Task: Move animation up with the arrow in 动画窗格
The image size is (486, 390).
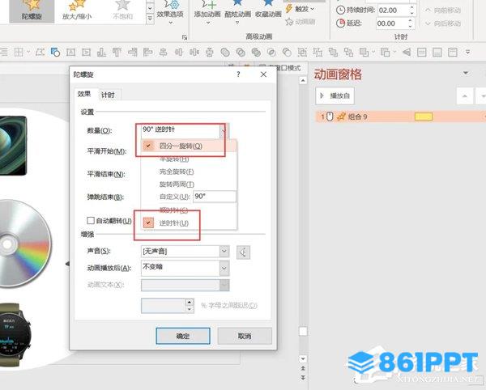Action: 465,96
